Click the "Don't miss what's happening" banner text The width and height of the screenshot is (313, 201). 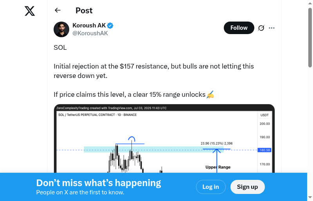[99, 183]
